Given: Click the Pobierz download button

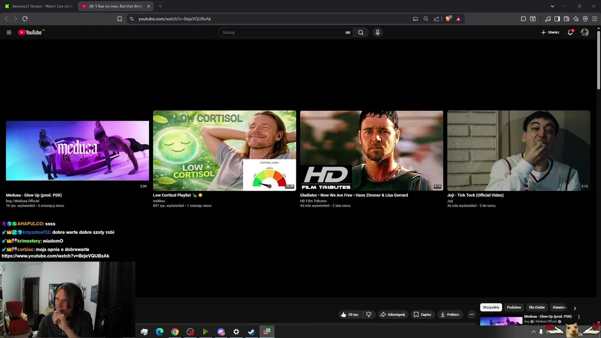Looking at the screenshot, I should tap(450, 315).
